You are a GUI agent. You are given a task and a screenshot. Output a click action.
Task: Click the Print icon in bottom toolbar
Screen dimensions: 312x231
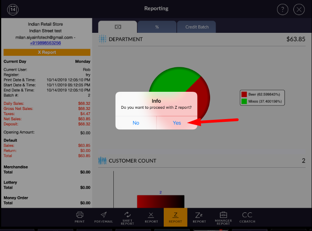[80, 217]
